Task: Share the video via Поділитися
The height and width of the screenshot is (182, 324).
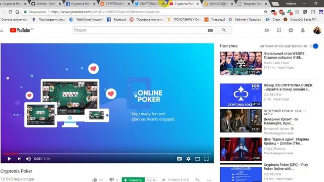Action: [176, 180]
